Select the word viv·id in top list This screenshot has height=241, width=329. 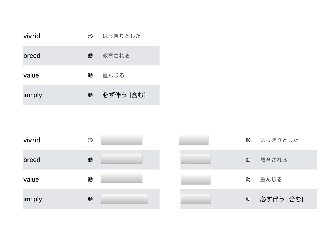tap(32, 36)
